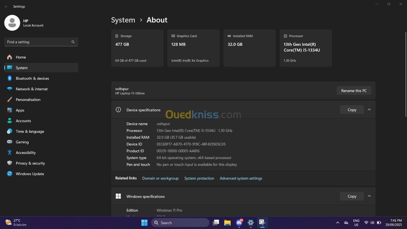Open Snipping Tool on the taskbar

coord(262,223)
